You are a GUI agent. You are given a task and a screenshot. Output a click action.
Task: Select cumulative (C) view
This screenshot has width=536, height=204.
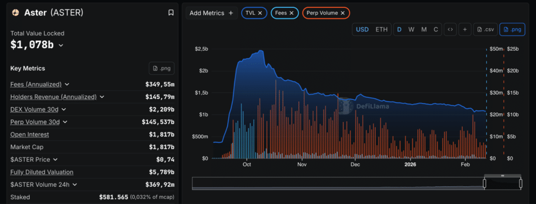436,29
